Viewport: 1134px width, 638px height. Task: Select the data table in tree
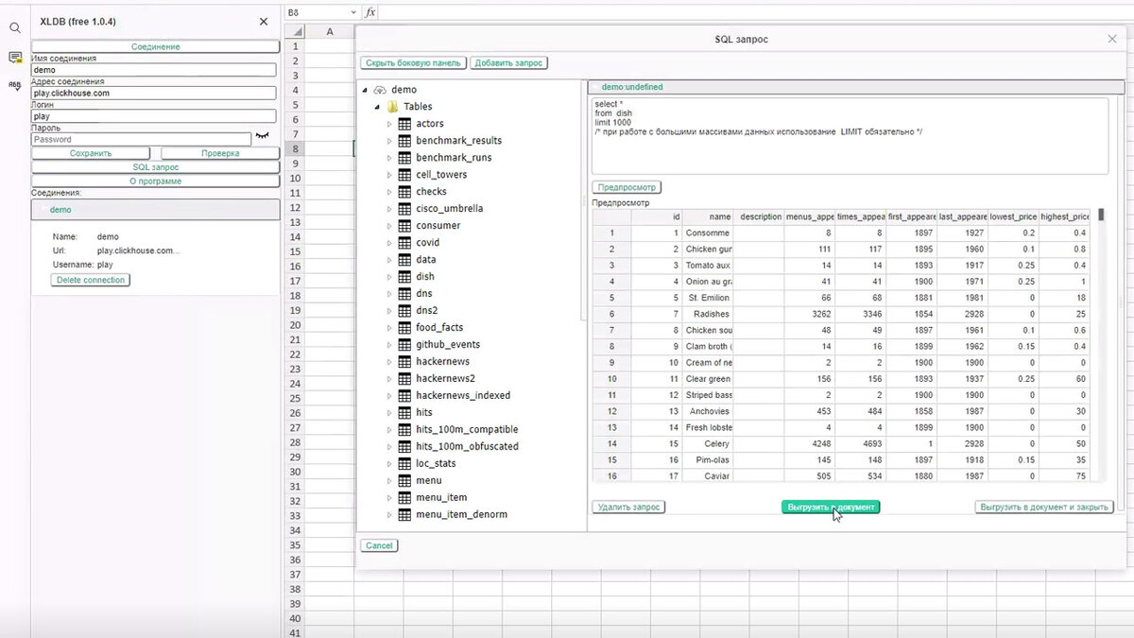click(x=426, y=260)
